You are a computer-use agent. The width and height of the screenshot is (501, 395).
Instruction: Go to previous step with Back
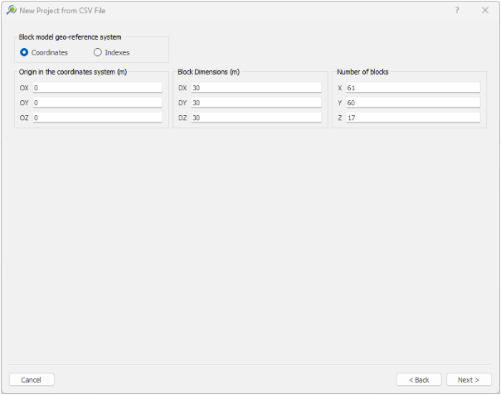point(419,380)
